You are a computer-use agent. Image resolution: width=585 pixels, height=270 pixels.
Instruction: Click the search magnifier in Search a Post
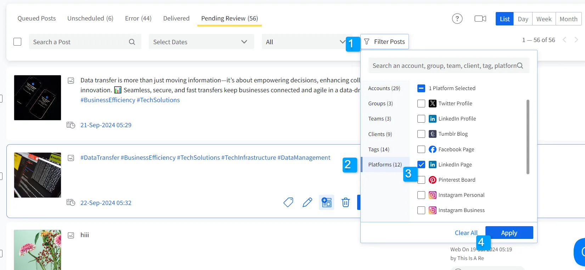pos(132,42)
